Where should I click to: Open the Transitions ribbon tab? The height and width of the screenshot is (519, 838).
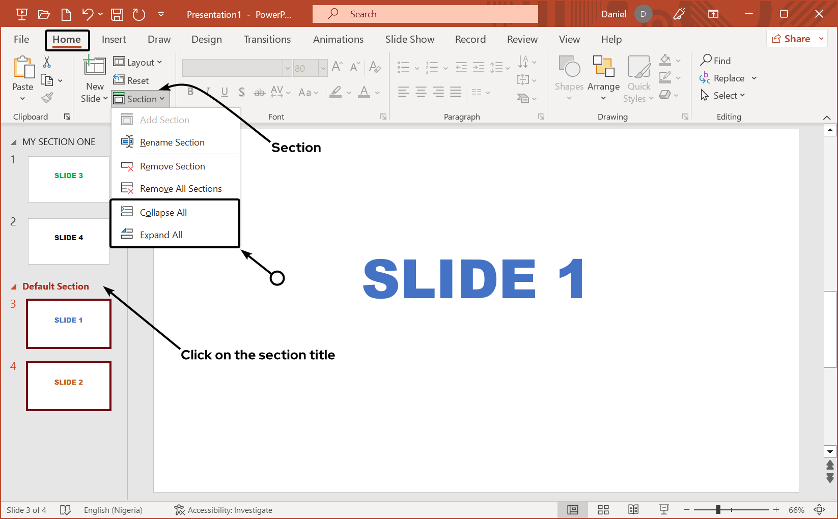[x=267, y=40]
